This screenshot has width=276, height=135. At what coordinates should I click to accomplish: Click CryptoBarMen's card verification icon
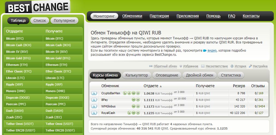[x=133, y=93]
